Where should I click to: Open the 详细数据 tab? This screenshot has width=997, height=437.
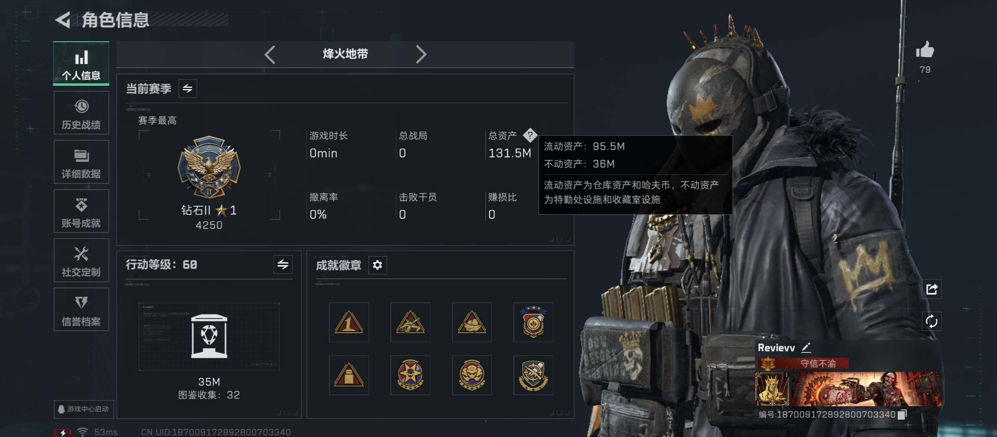click(81, 162)
